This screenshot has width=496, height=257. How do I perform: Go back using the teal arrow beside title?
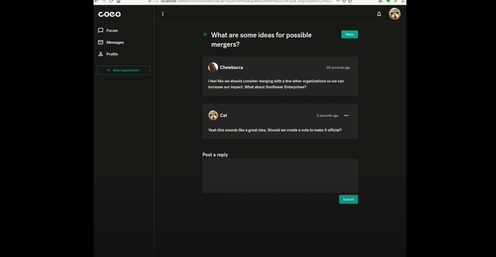tap(205, 35)
